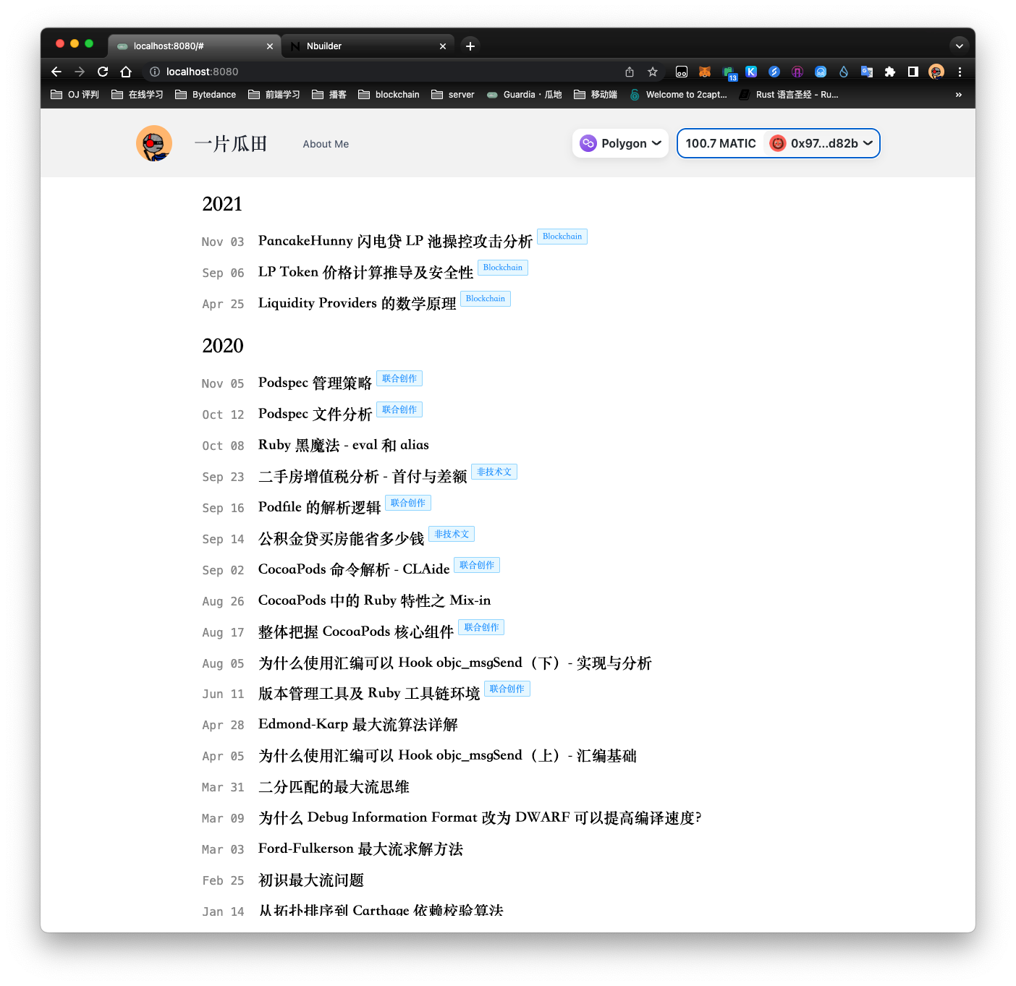
Task: Click the blog avatar logo
Action: pyautogui.click(x=154, y=143)
